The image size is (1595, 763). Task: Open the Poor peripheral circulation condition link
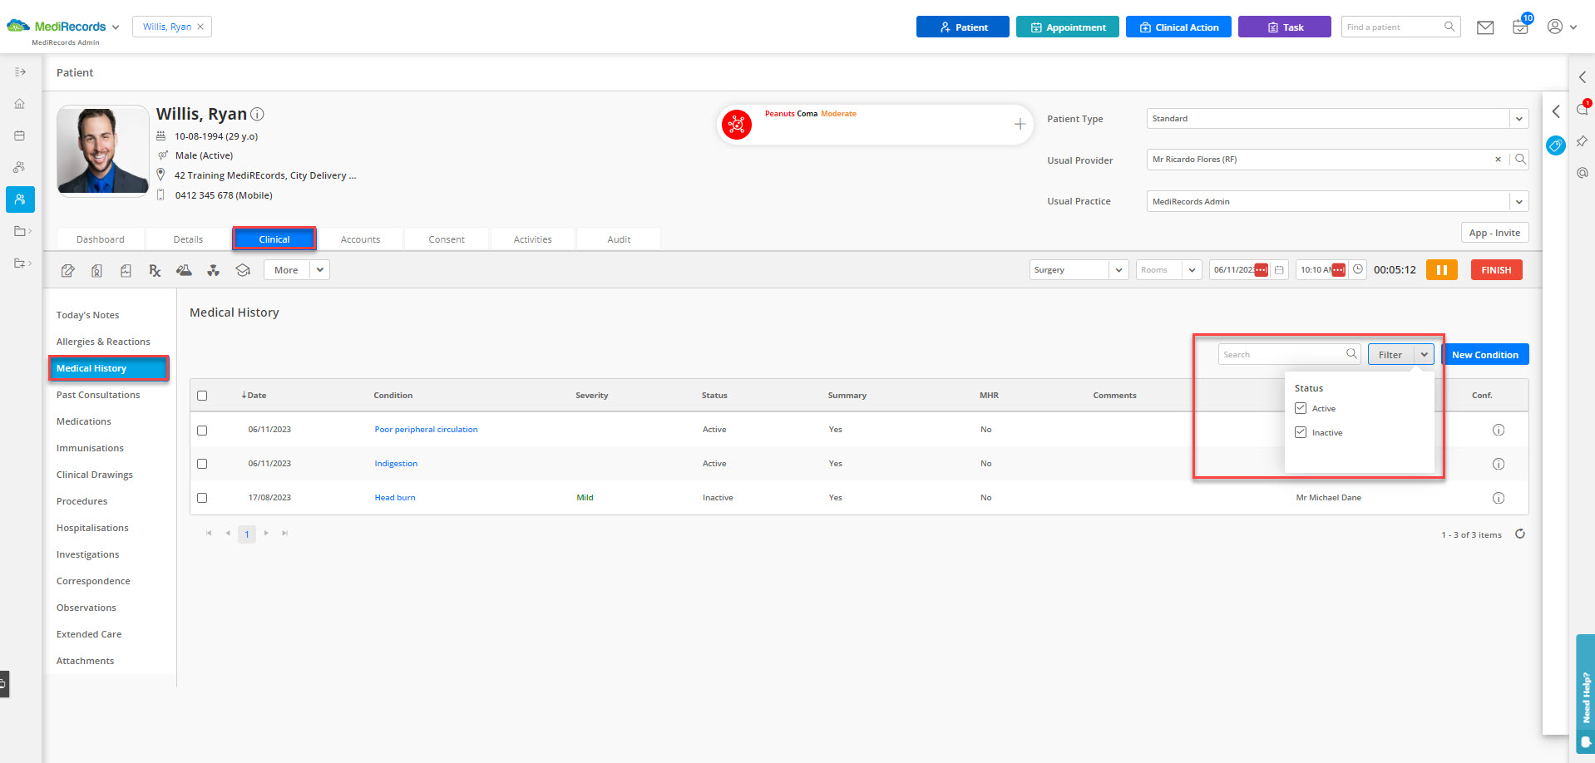pyautogui.click(x=426, y=430)
